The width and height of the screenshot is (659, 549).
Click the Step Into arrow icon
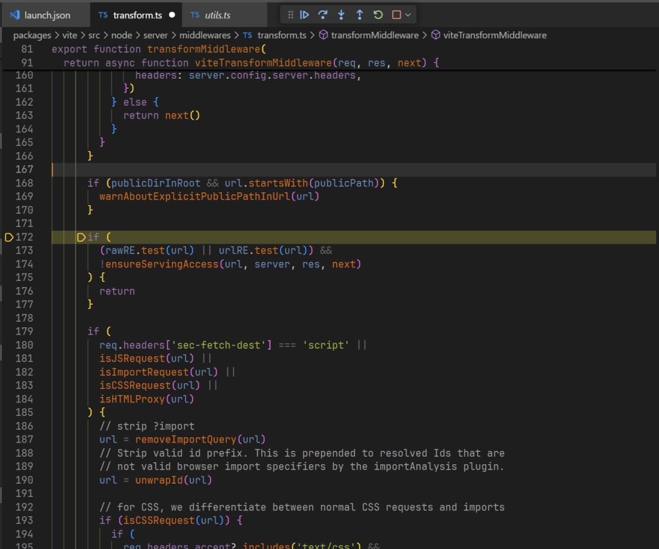[341, 15]
